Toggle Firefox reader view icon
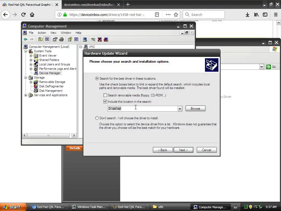Screen dimensions: 281x211 click(x=157, y=15)
